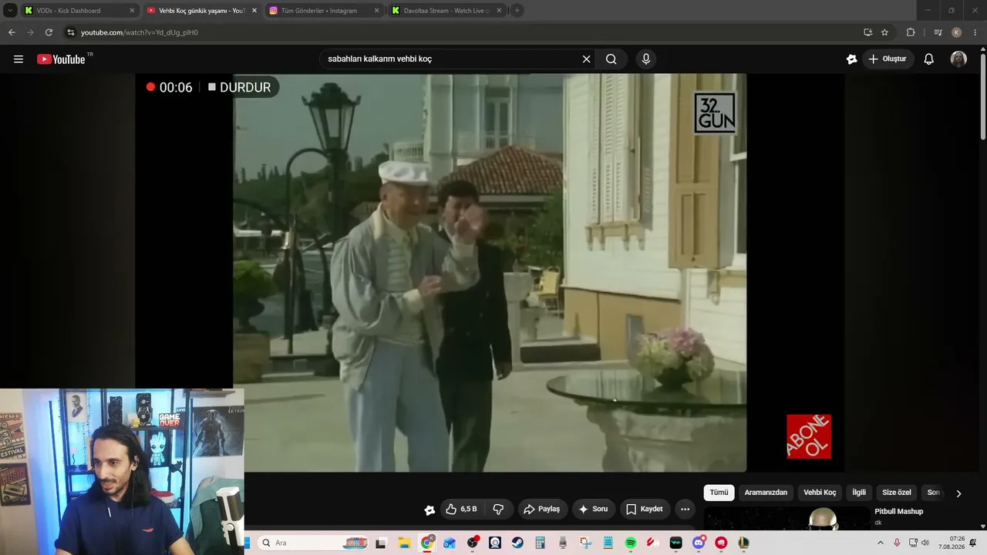
Task: Focus the Chrome address bar URL
Action: tap(140, 32)
